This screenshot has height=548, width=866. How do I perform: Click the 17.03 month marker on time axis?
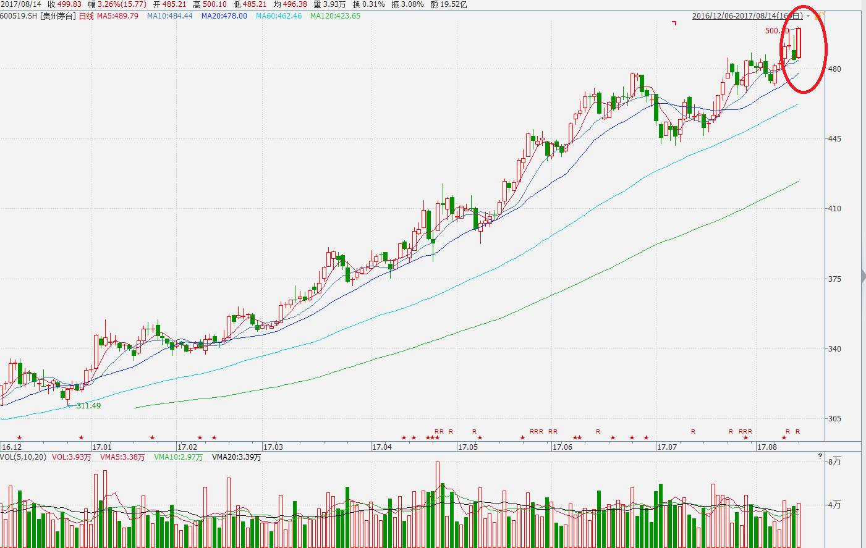(x=273, y=447)
